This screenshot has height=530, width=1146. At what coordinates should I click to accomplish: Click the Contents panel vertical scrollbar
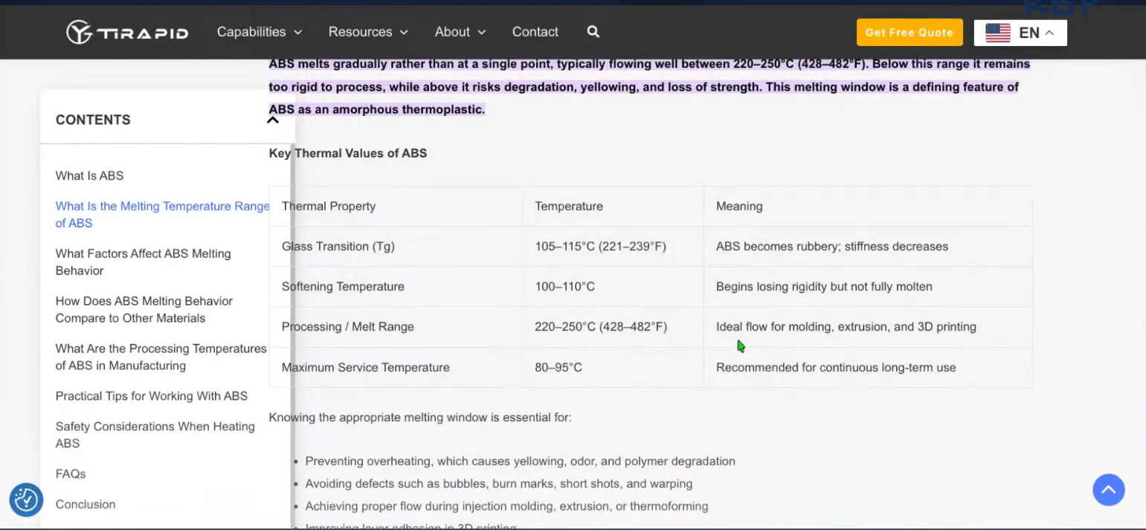coord(292,335)
